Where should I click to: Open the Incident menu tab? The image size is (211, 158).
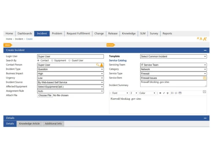tap(42, 34)
